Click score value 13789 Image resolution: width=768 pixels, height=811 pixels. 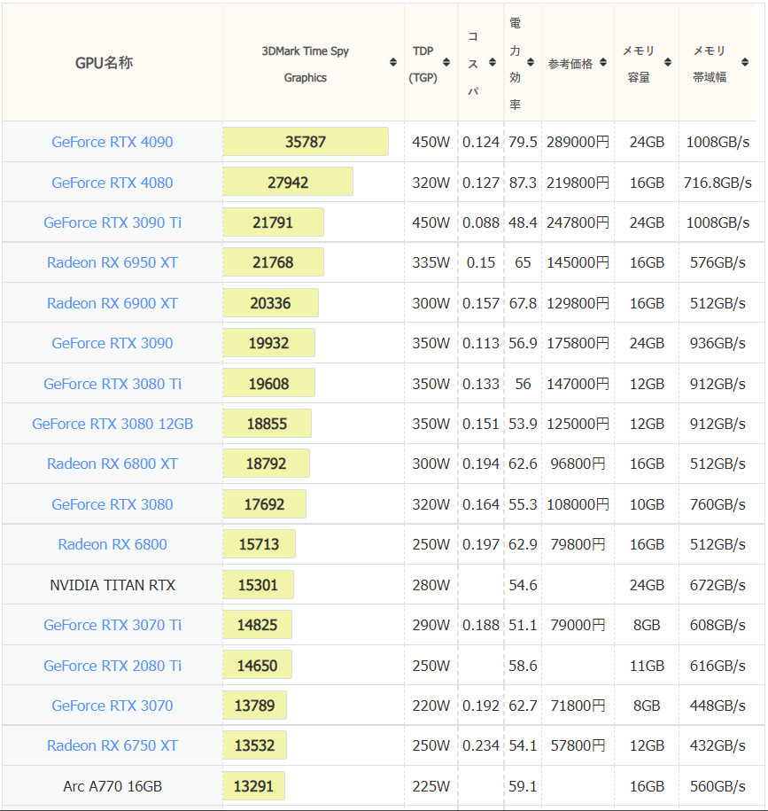coord(254,706)
